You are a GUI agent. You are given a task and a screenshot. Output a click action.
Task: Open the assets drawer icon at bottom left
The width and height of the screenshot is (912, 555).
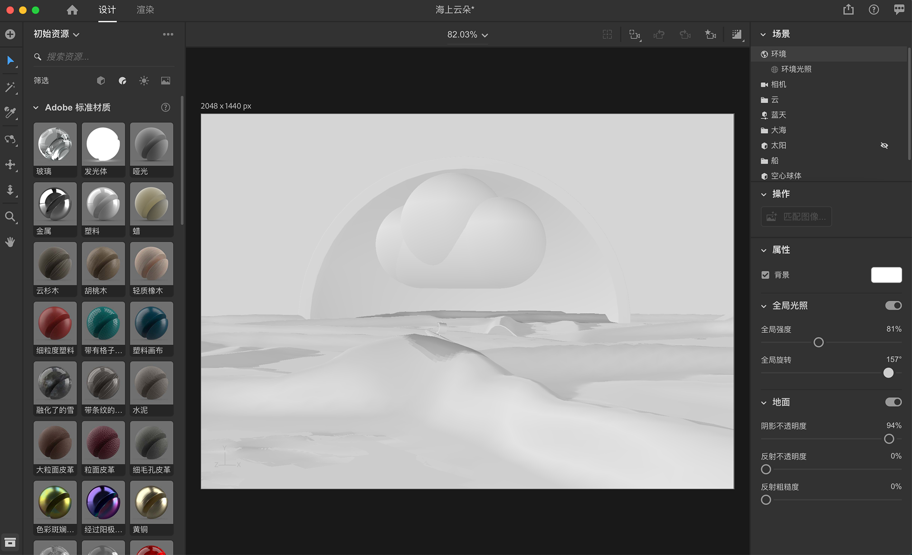point(10,542)
